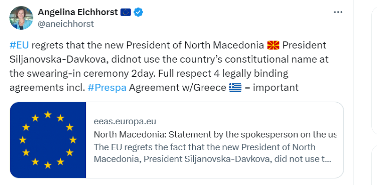This screenshot has height=185, width=377.
Task: Click the North Macedonia flag emoji
Action: click(x=273, y=45)
